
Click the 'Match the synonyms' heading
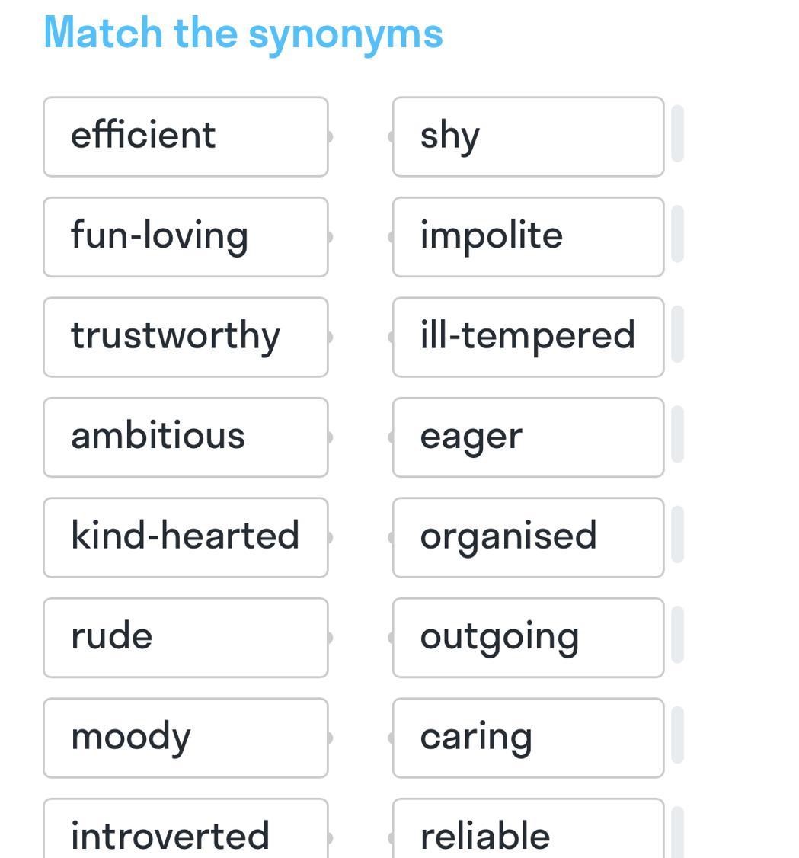click(x=243, y=34)
